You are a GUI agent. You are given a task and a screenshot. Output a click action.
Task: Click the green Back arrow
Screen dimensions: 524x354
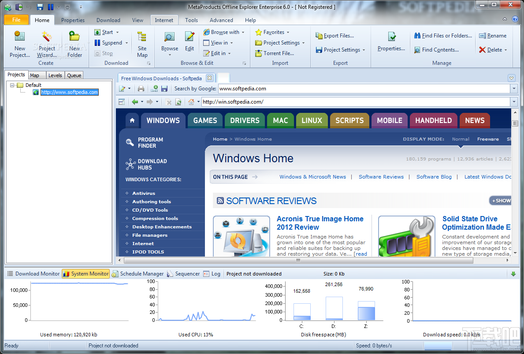[135, 102]
